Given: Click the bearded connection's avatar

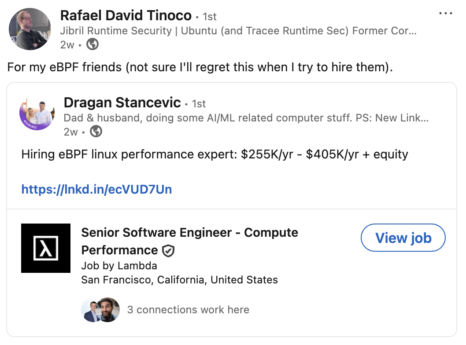Looking at the screenshot, I should pyautogui.click(x=109, y=310).
